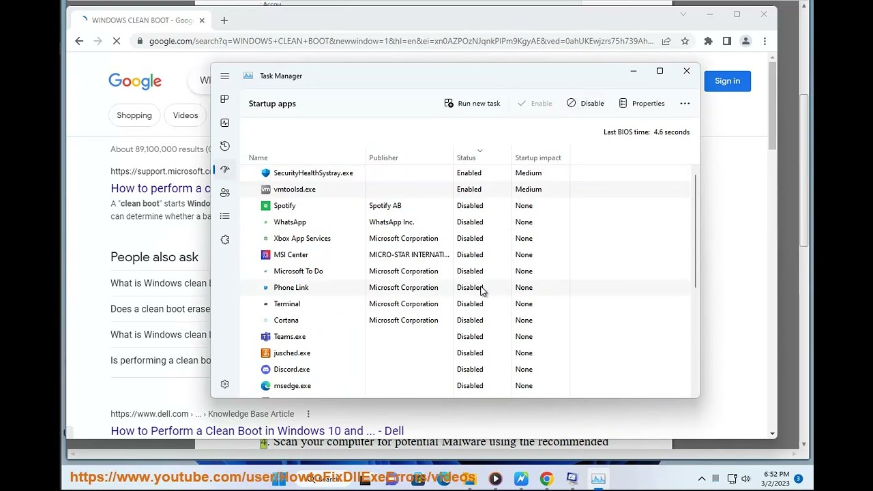The width and height of the screenshot is (873, 491).
Task: Open Services page in Task Manager sidebar
Action: pyautogui.click(x=224, y=239)
